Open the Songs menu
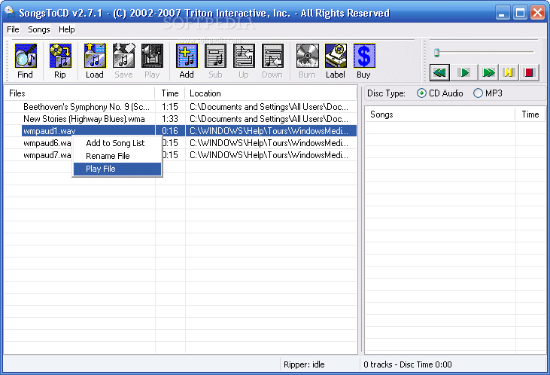This screenshot has width=550, height=375. [39, 29]
